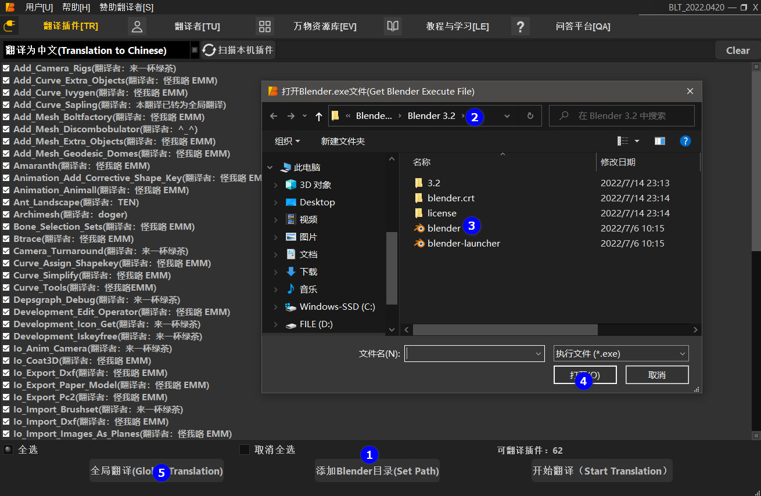
Task: Uncheck the Curve_Tools plugin checkbox
Action: (x=6, y=288)
